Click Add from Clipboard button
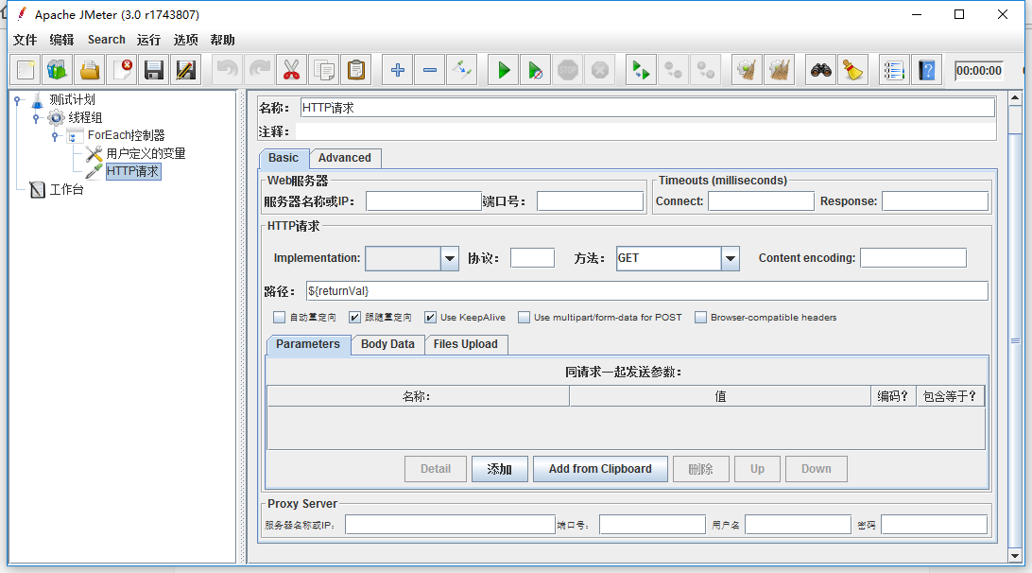This screenshot has width=1032, height=573. point(600,469)
